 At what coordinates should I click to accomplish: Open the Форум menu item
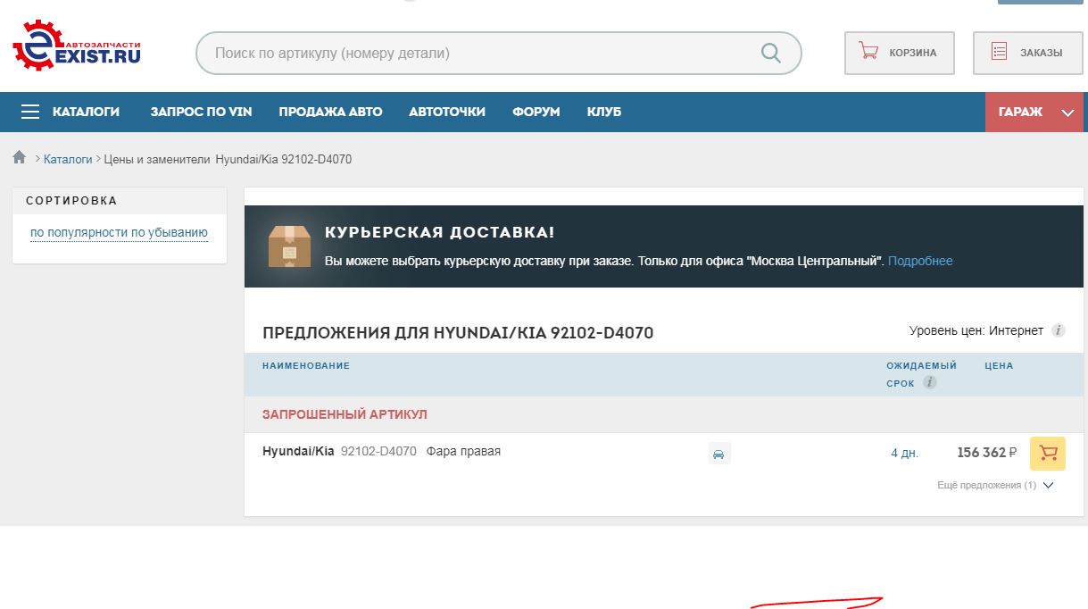pyautogui.click(x=536, y=112)
